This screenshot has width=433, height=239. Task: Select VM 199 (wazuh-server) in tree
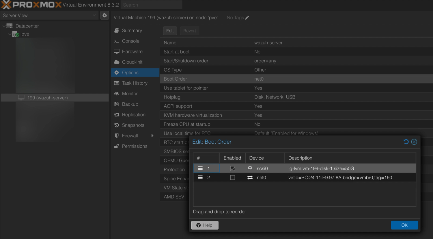pos(47,98)
